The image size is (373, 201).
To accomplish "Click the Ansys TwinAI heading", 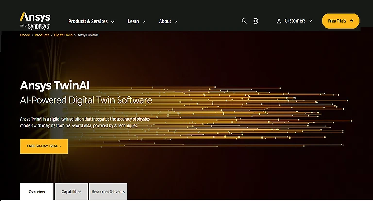I will (x=55, y=85).
